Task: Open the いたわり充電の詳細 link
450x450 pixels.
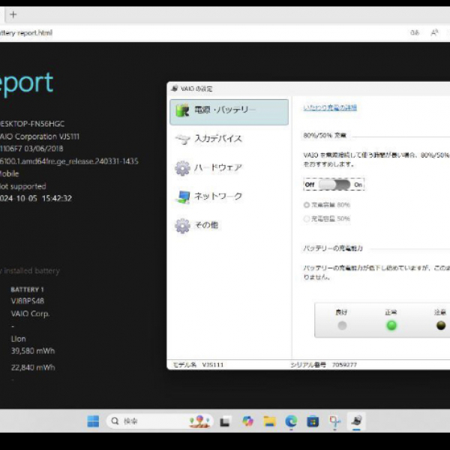Action: (x=330, y=107)
